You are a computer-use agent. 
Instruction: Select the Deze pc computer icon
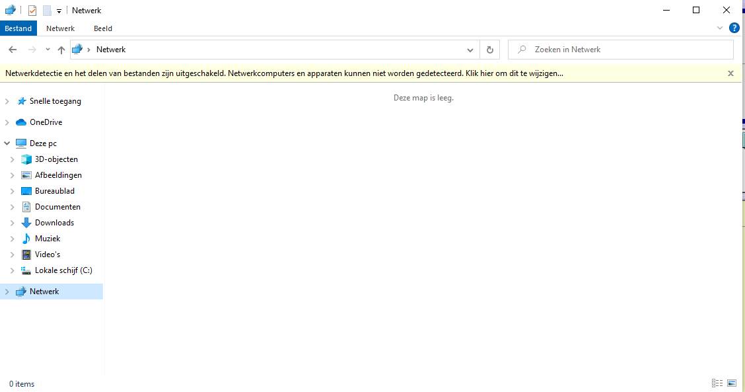(21, 143)
